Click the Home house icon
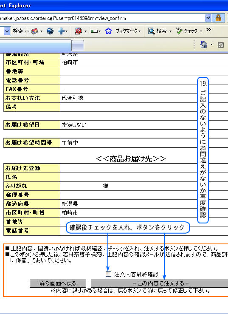Viewport: 228px width, 314px height. tap(203, 45)
